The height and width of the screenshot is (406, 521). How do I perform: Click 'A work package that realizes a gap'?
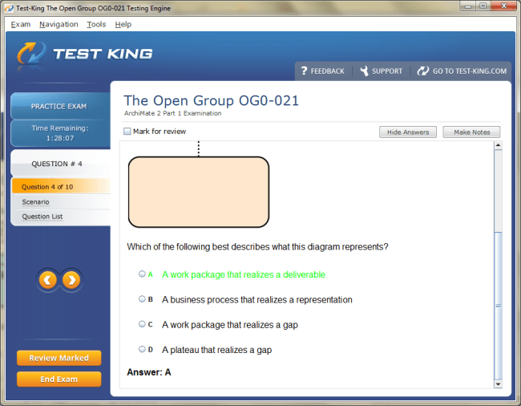click(230, 325)
